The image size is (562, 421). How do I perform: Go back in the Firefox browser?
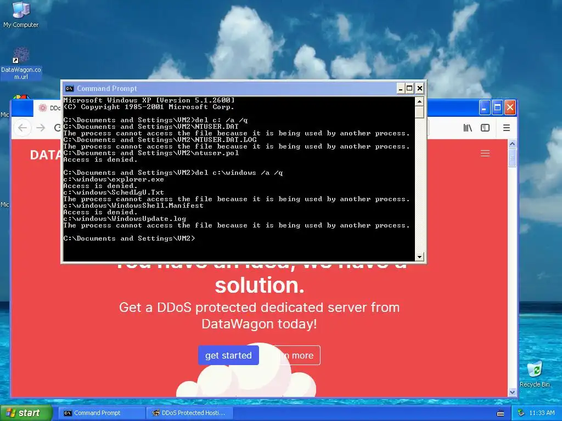[x=23, y=128]
